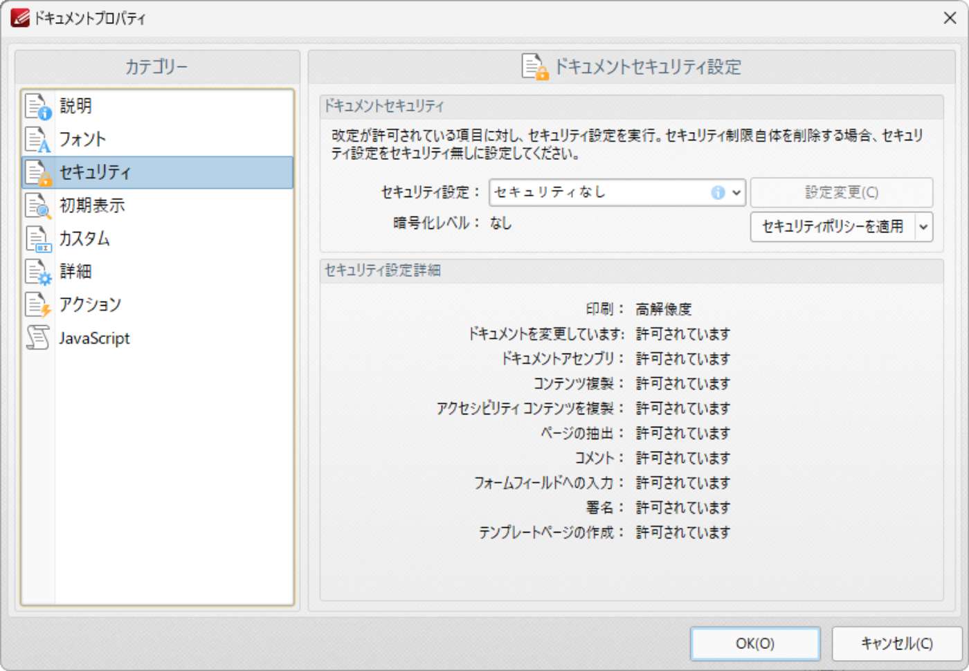Click the app icon in the title bar
969x671 pixels.
point(20,18)
